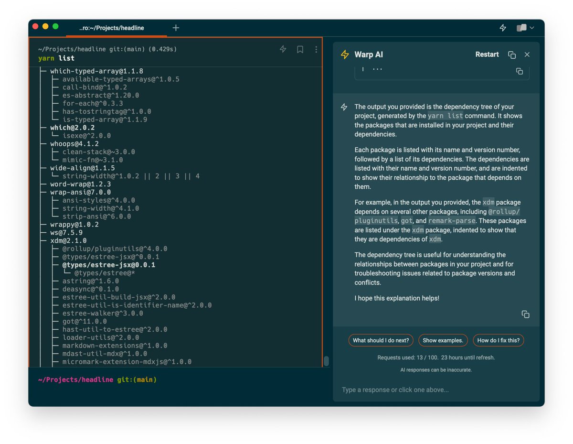Copy the code snippet in the prompt box
This screenshot has height=444, width=573.
tap(520, 71)
